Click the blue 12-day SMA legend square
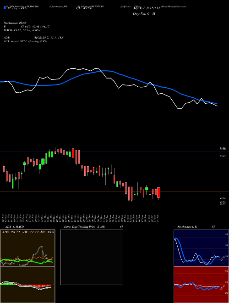Image resolution: width=229 pixels, height=303 pixels. [5, 7]
